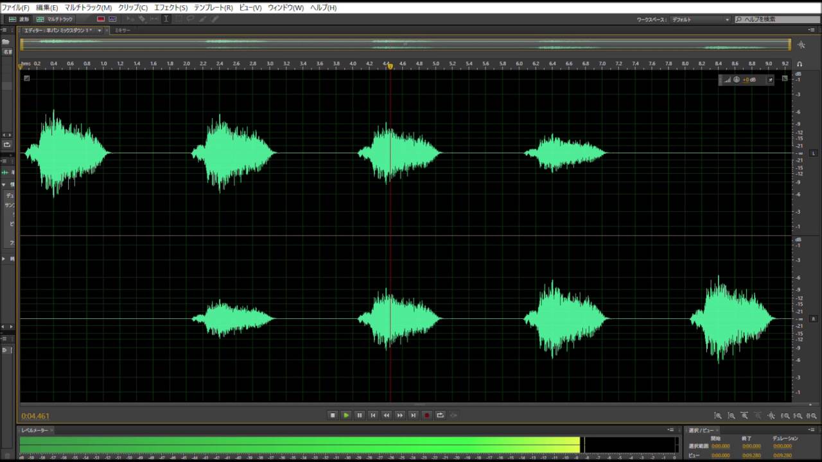Stop playback with the Stop button
The image size is (822, 462).
[x=333, y=415]
